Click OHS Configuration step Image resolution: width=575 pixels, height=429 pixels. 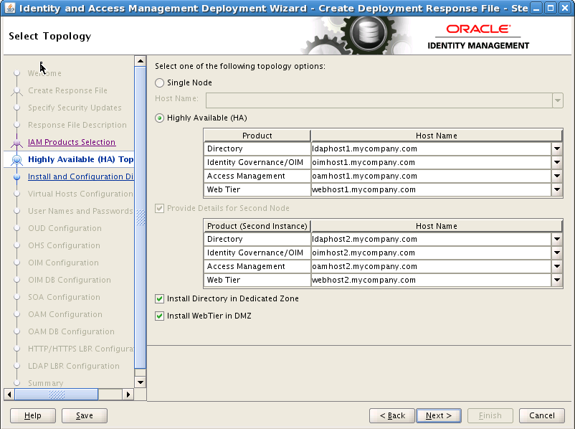pos(65,246)
